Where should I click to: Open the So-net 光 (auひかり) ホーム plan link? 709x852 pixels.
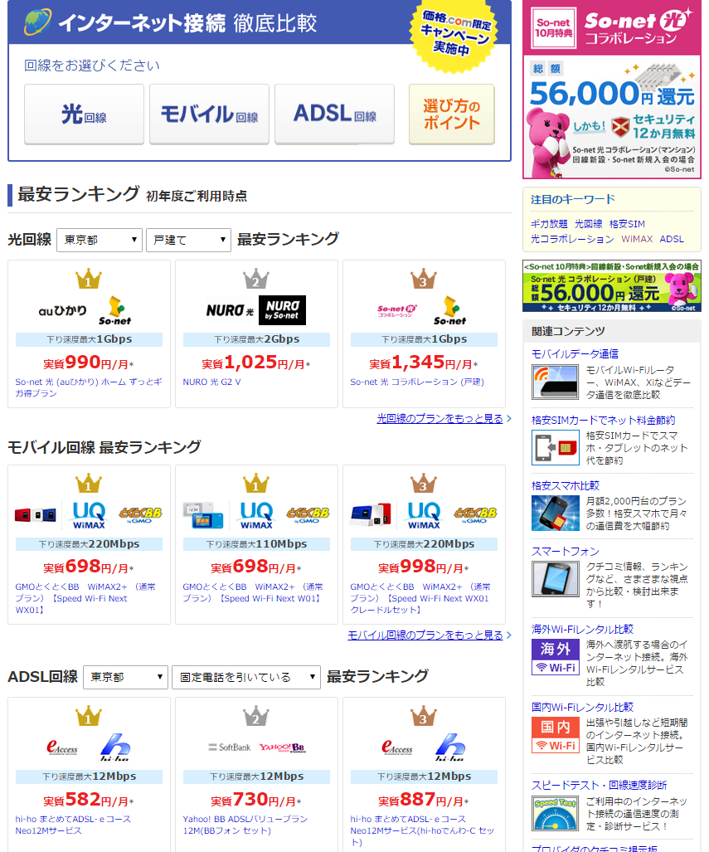click(89, 387)
